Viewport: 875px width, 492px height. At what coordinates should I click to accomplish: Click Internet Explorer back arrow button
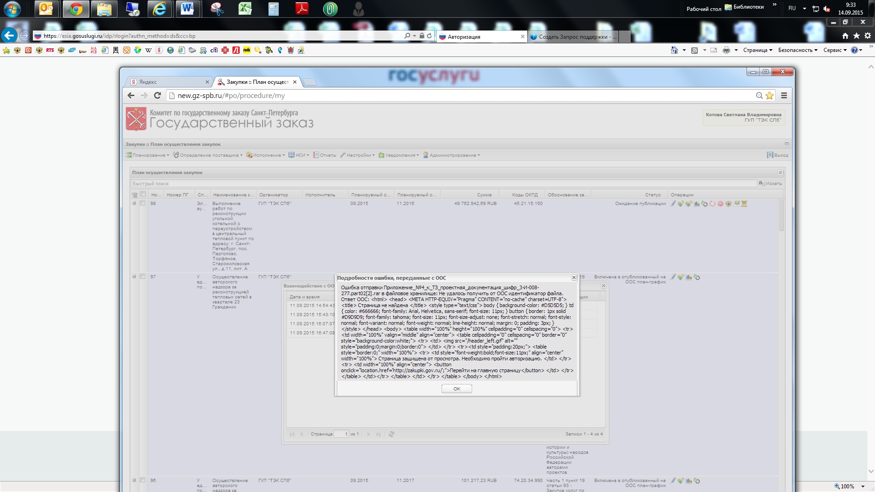9,35
